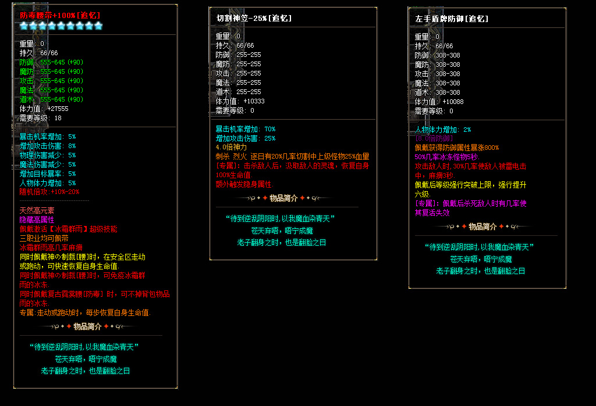This screenshot has width=596, height=406.
Task: Click the 需要等级 18 requirement line
Action: [41, 118]
